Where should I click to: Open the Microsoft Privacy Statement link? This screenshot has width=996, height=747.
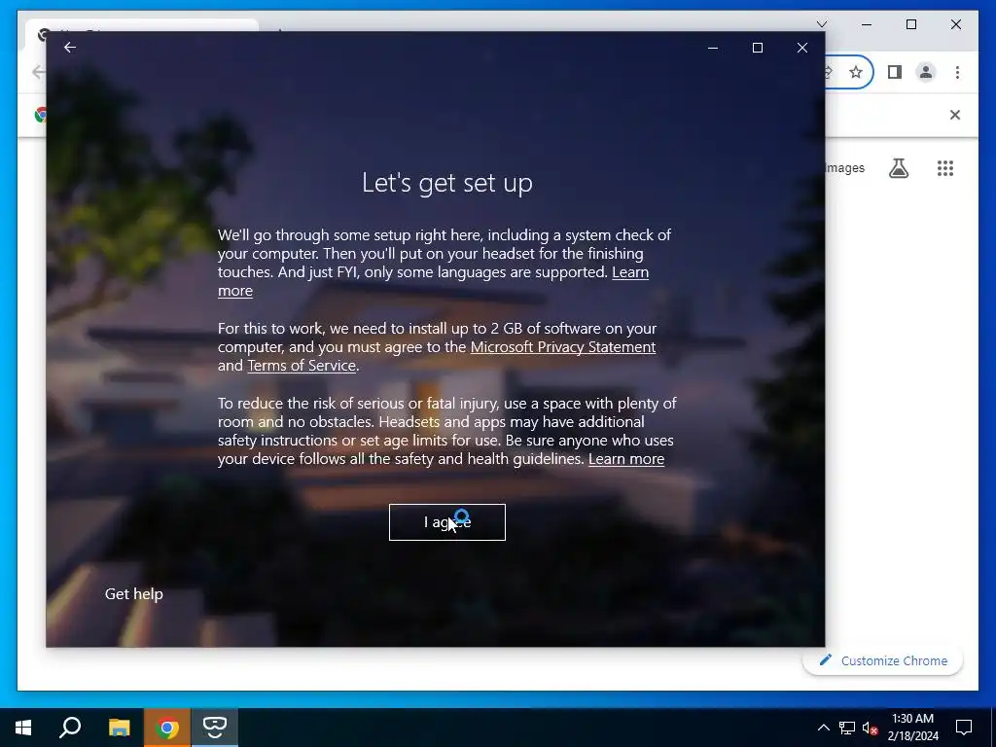563,347
